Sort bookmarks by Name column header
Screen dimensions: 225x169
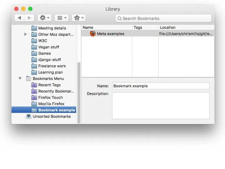[106, 28]
